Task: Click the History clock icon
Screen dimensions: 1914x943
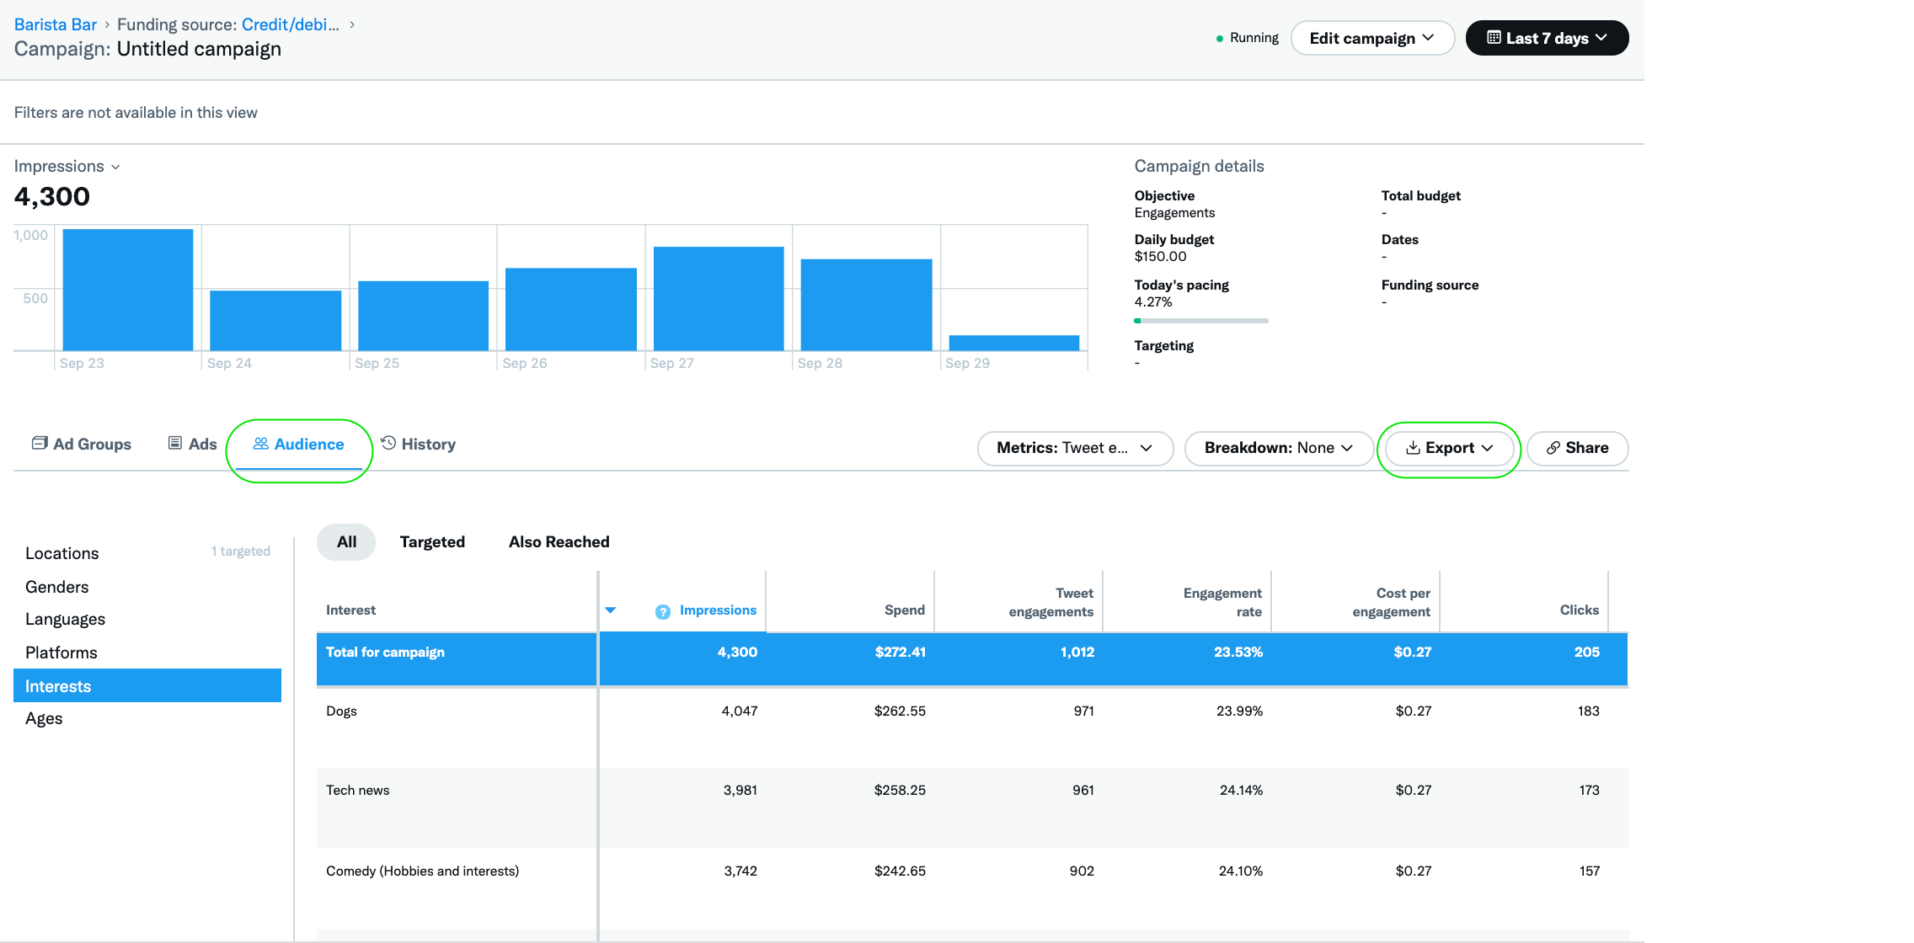Action: [x=388, y=443]
